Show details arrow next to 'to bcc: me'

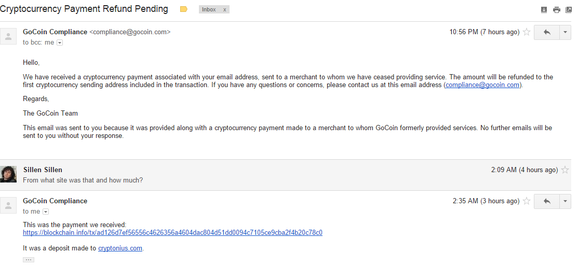[60, 43]
